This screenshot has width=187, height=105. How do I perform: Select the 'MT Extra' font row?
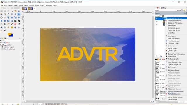click(x=160, y=83)
